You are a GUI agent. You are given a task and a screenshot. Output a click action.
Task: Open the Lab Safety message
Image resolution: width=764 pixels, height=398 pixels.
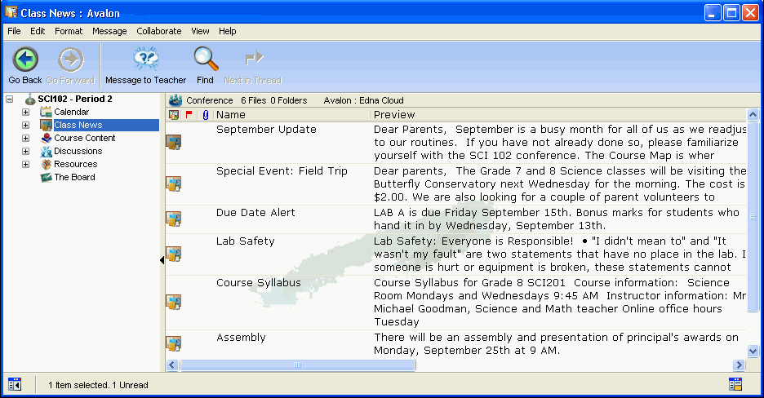coord(245,241)
